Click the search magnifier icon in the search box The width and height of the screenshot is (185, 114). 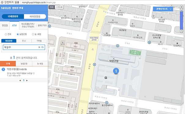(x=43, y=47)
